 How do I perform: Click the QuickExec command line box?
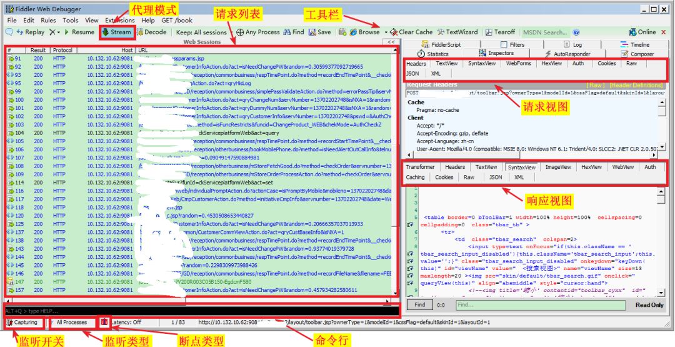point(201,311)
